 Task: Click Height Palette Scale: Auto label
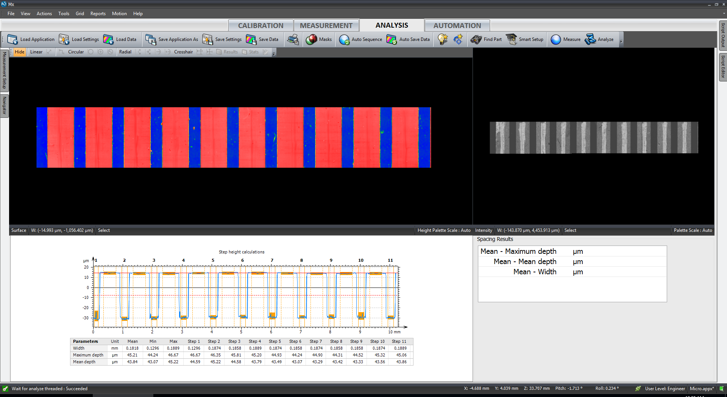click(444, 230)
